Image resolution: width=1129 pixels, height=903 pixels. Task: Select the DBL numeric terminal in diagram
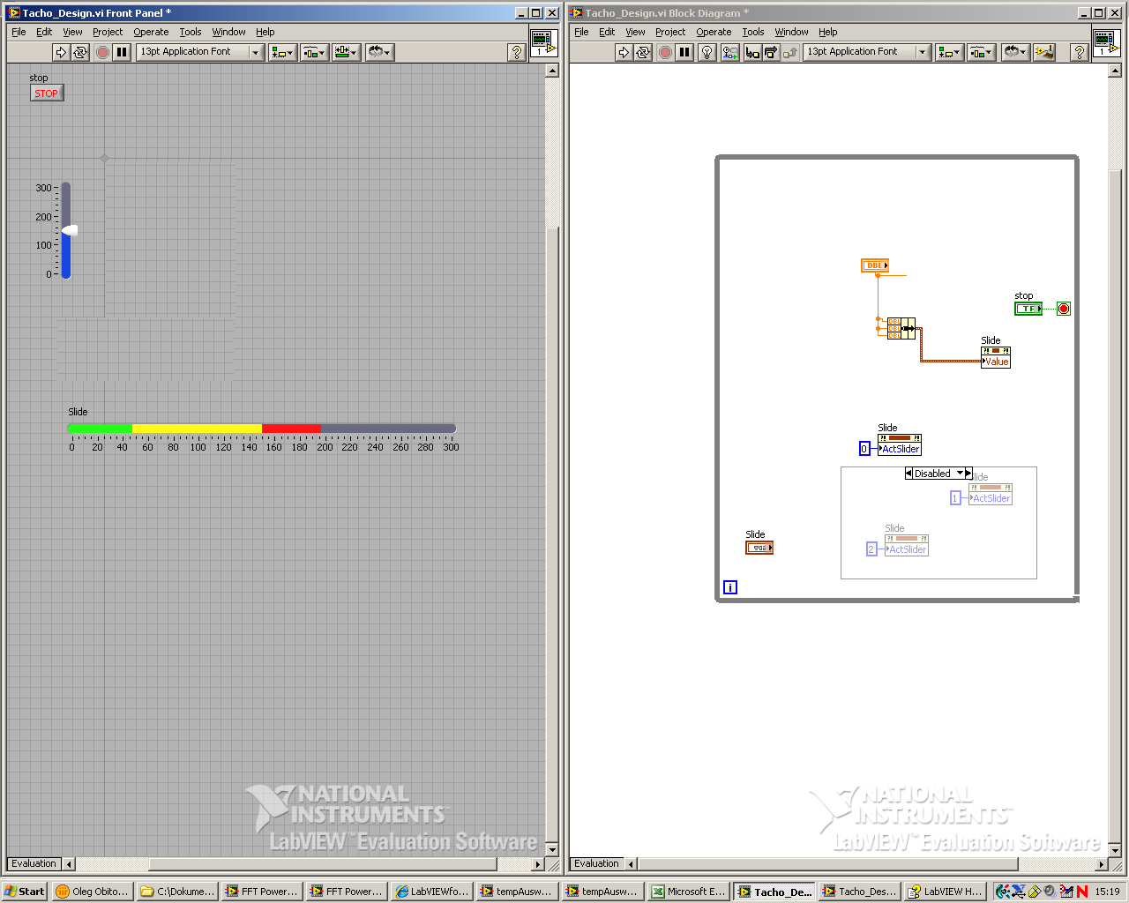coord(875,265)
